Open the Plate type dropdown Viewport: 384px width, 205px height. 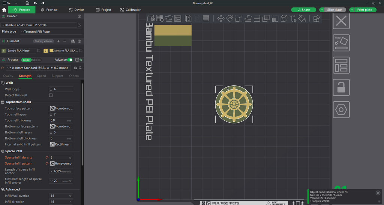tap(51, 32)
